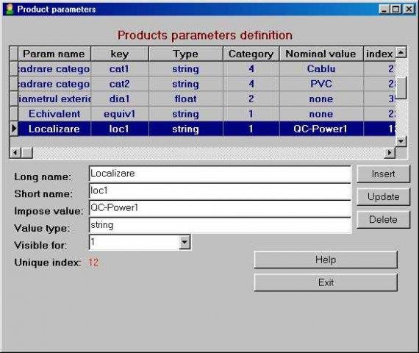Click the horizontal scrollbar thumb

tap(26, 153)
